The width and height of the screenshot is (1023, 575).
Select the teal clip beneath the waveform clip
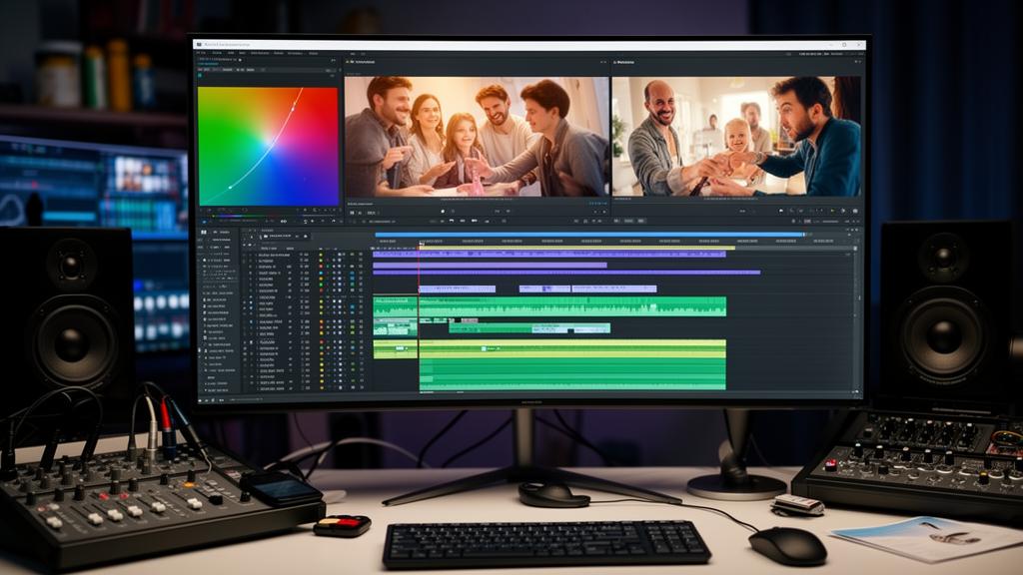click(x=529, y=328)
